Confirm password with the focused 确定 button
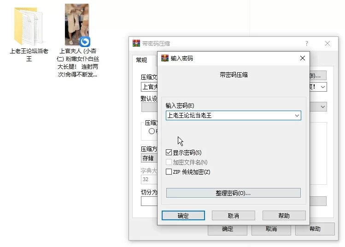The width and height of the screenshot is (345, 247). click(183, 216)
